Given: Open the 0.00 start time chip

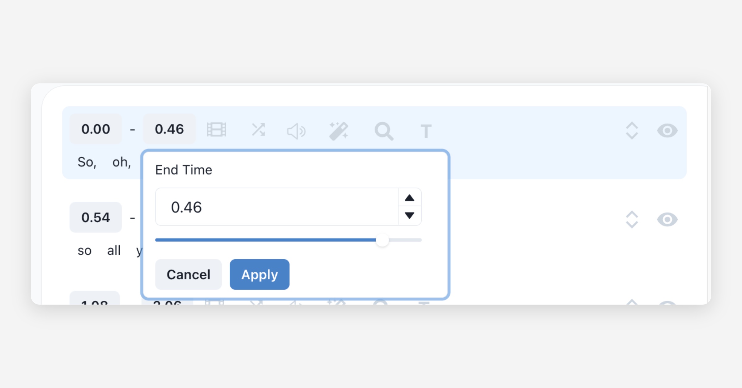Looking at the screenshot, I should point(96,129).
